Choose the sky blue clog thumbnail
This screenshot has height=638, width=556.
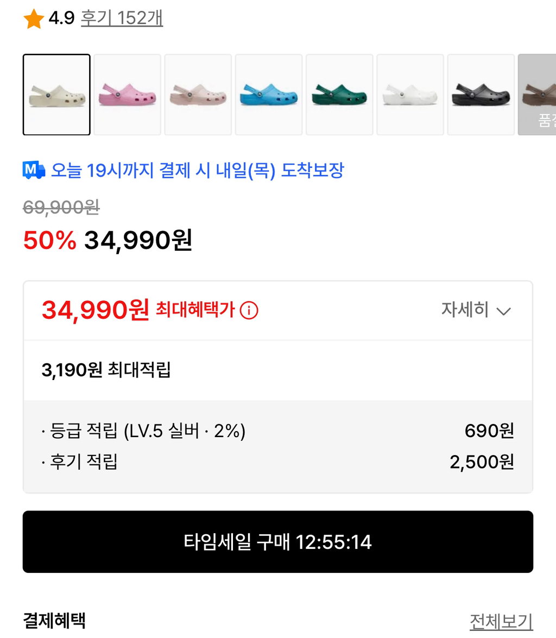(269, 94)
